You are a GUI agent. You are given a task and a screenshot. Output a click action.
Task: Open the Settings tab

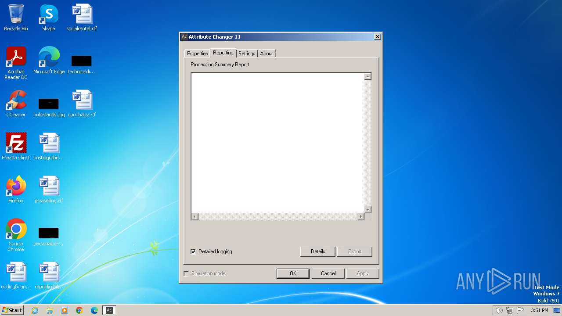pos(247,54)
